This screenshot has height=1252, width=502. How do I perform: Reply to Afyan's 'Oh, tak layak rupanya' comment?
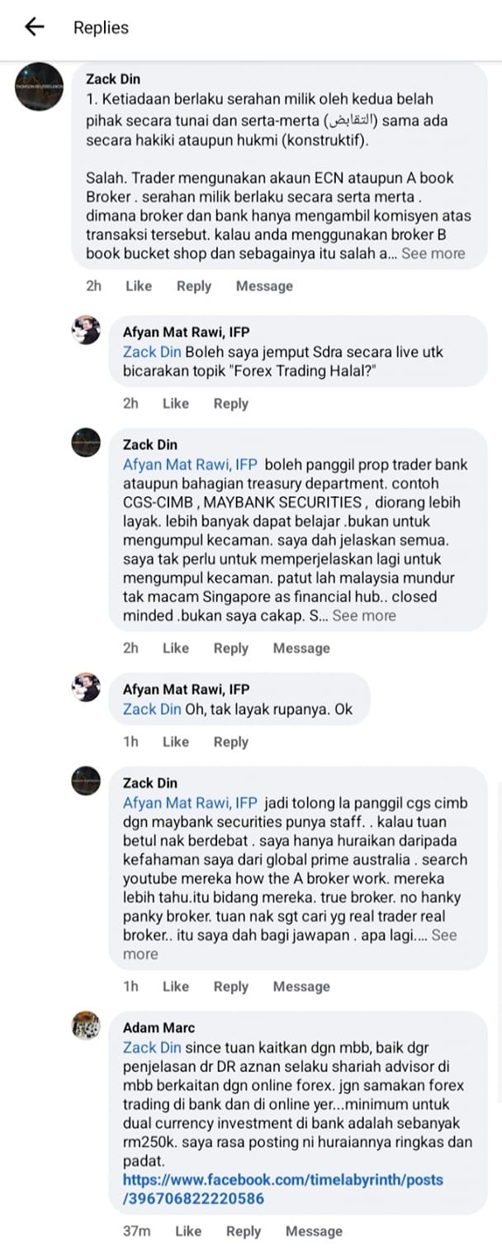231,742
